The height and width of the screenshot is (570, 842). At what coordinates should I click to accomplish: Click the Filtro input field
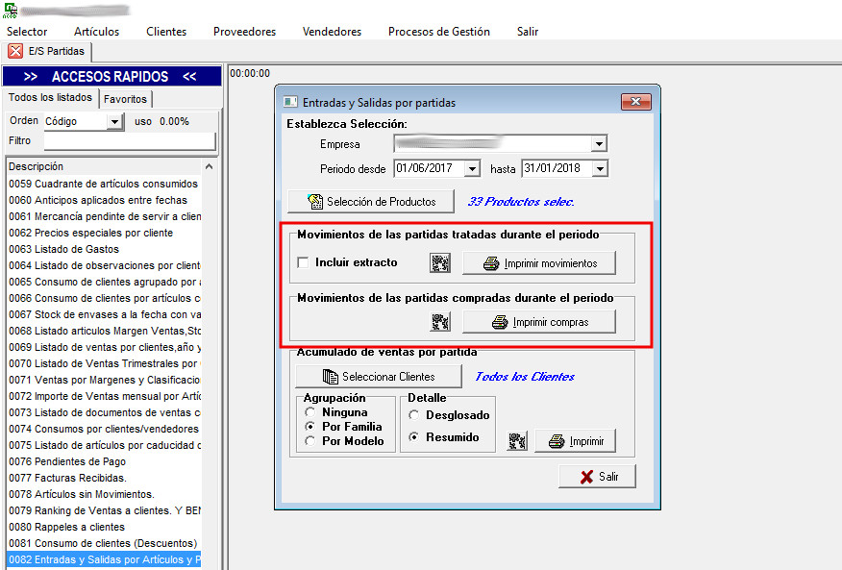(x=130, y=140)
